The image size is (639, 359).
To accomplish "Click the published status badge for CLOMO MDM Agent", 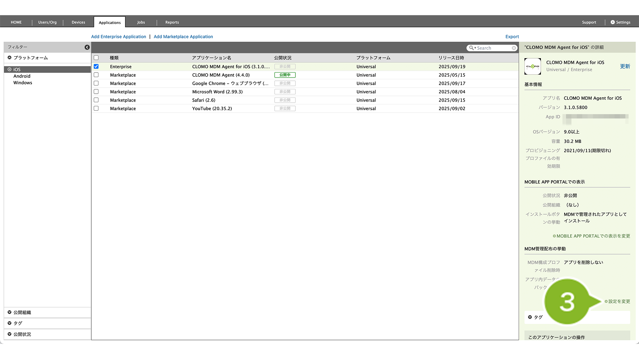I will [x=285, y=75].
